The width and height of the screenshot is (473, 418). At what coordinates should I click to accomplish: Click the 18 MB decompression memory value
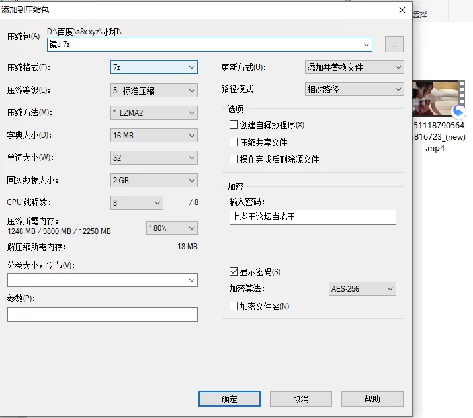point(187,247)
